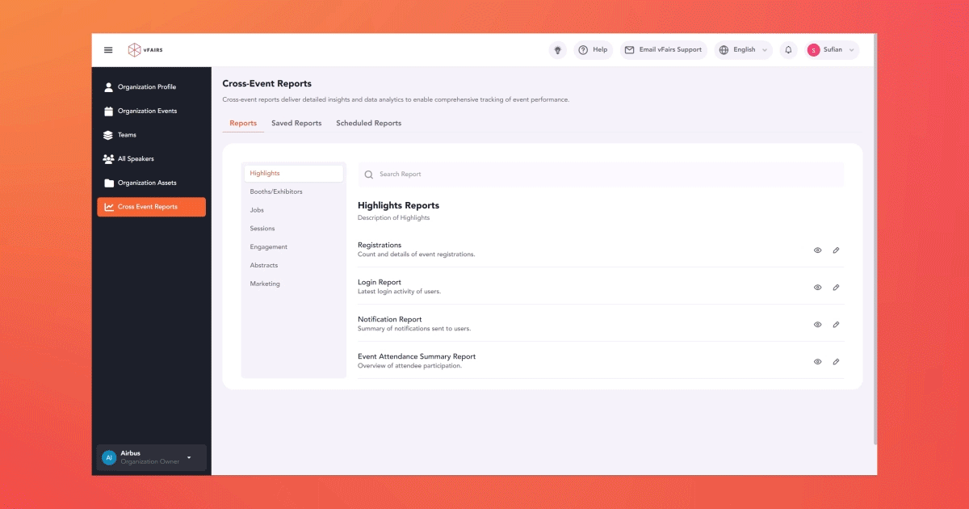Edit the Registrations report with pencil icon
Image resolution: width=969 pixels, height=509 pixels.
point(836,250)
